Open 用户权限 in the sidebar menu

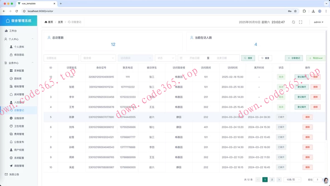click(19, 150)
